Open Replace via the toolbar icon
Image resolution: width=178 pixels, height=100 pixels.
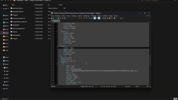(82, 18)
